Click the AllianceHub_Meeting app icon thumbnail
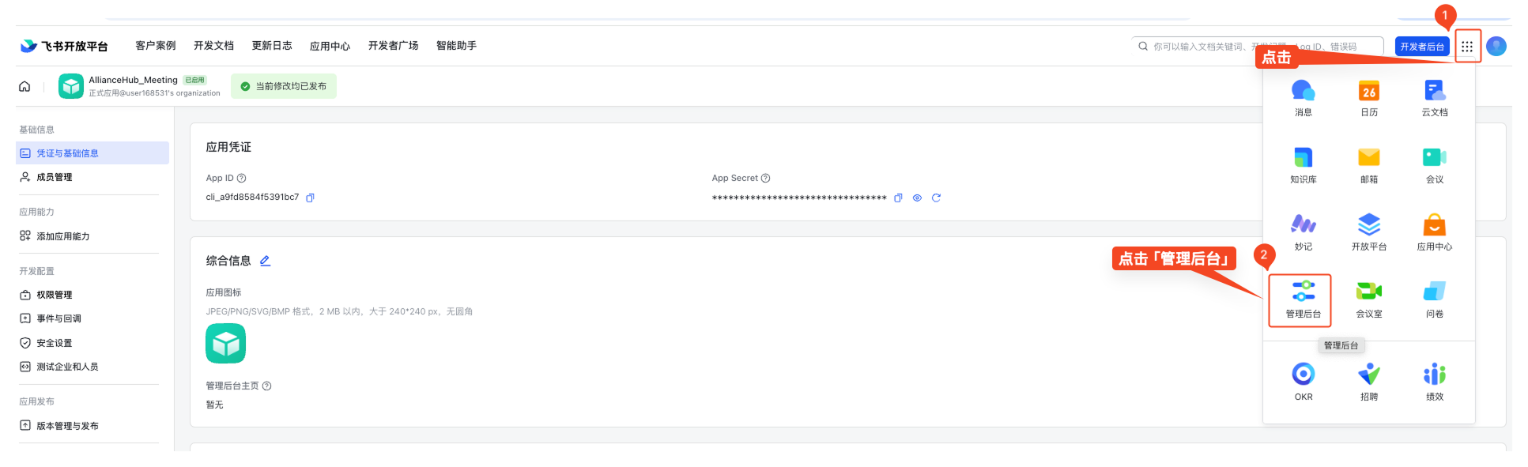Screen dimensions: 1528x467 click(71, 86)
